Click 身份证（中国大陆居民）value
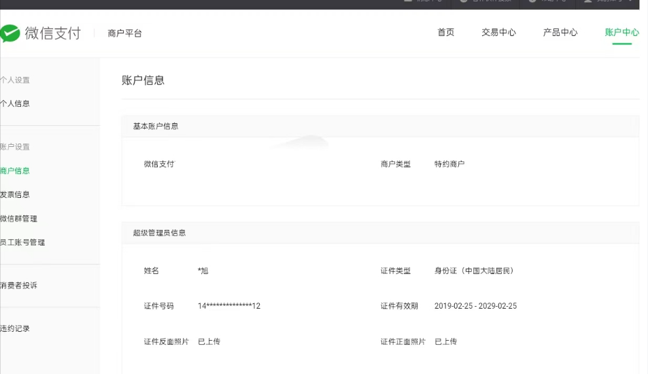 pos(474,271)
